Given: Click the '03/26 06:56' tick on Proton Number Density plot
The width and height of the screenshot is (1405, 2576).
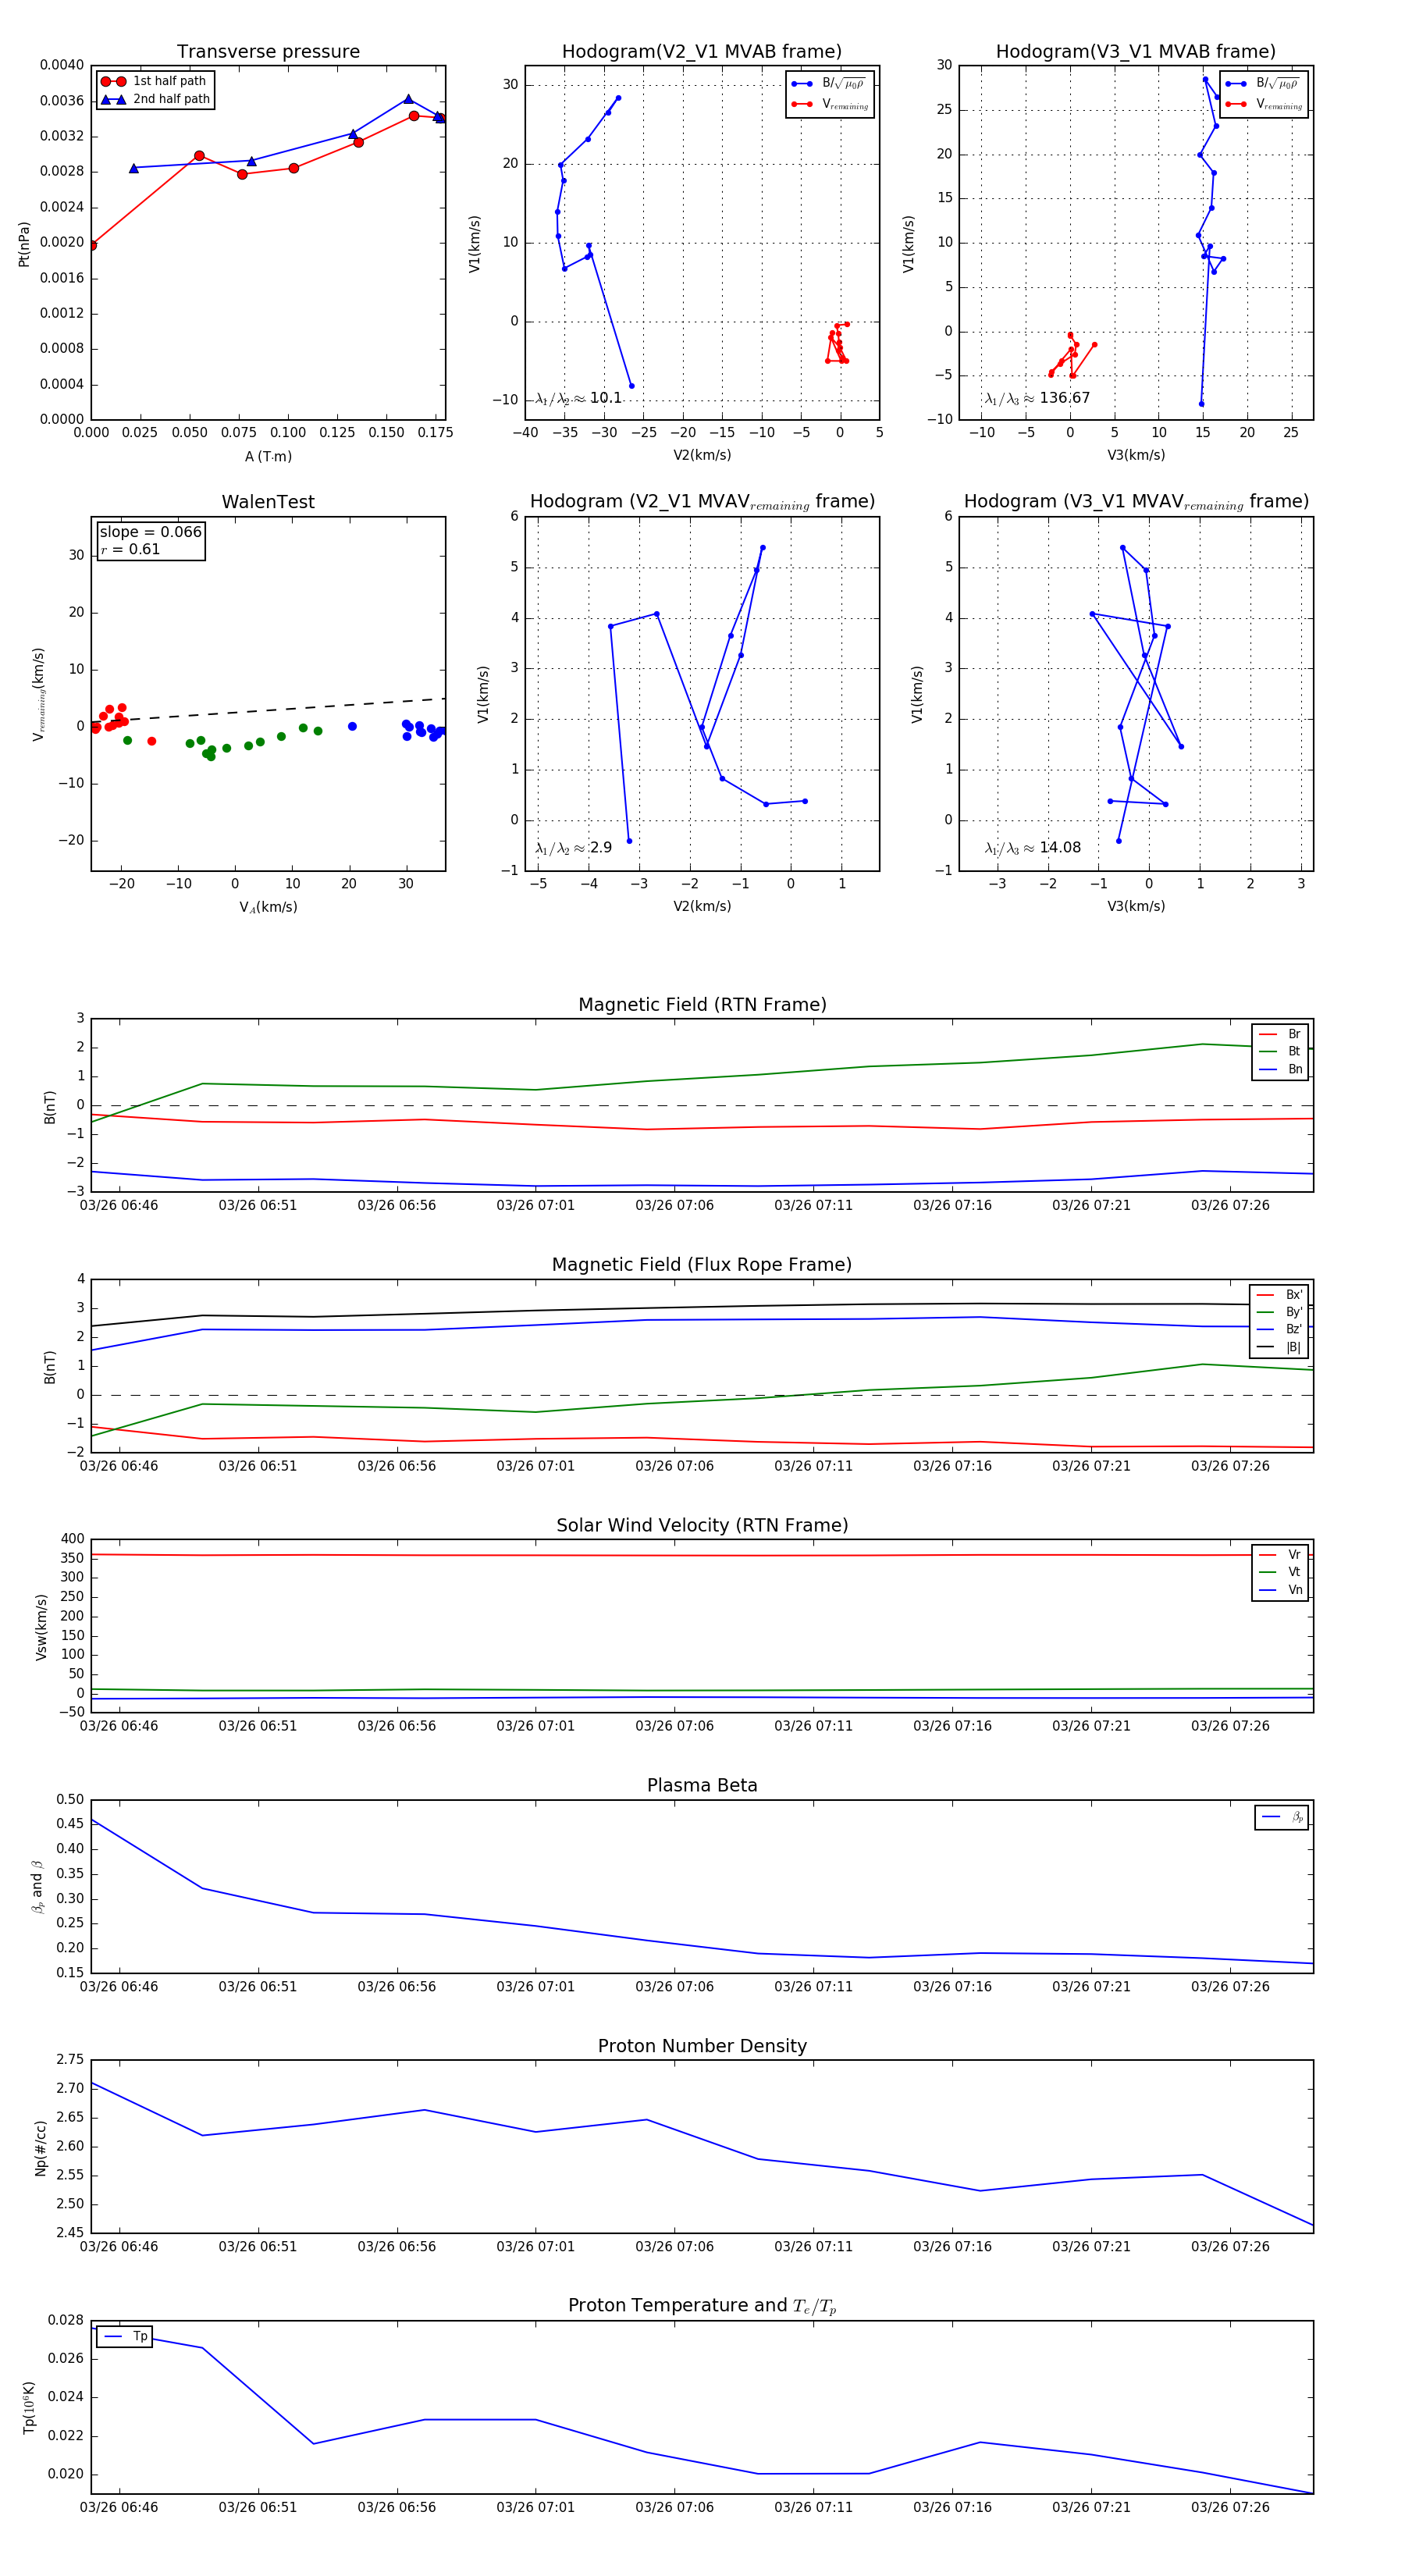Looking at the screenshot, I should (397, 2246).
